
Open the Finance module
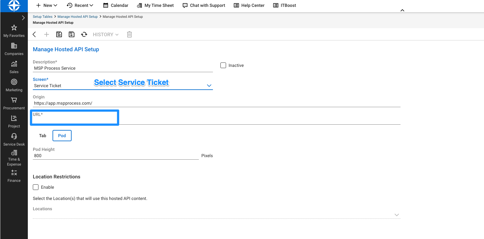pyautogui.click(x=14, y=176)
